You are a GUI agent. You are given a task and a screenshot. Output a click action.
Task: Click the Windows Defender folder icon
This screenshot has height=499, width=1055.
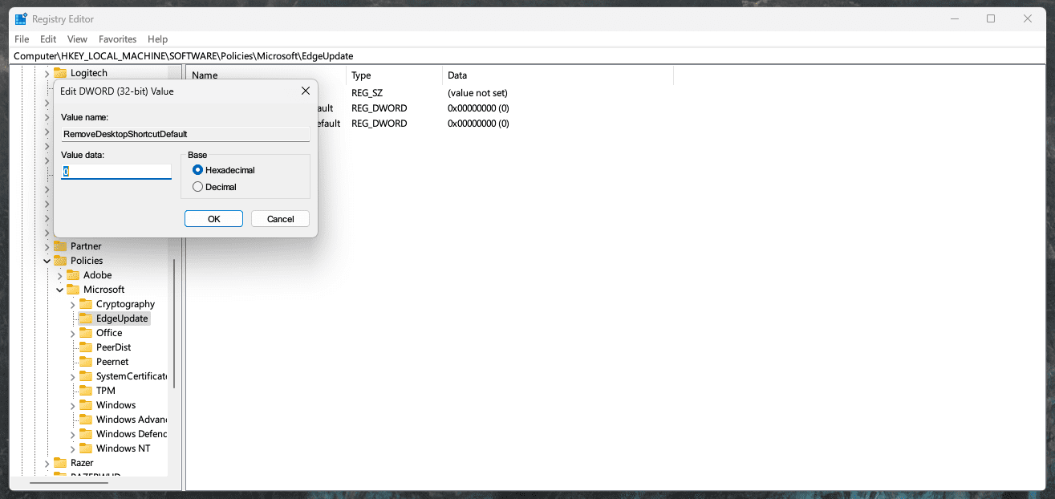[86, 434]
